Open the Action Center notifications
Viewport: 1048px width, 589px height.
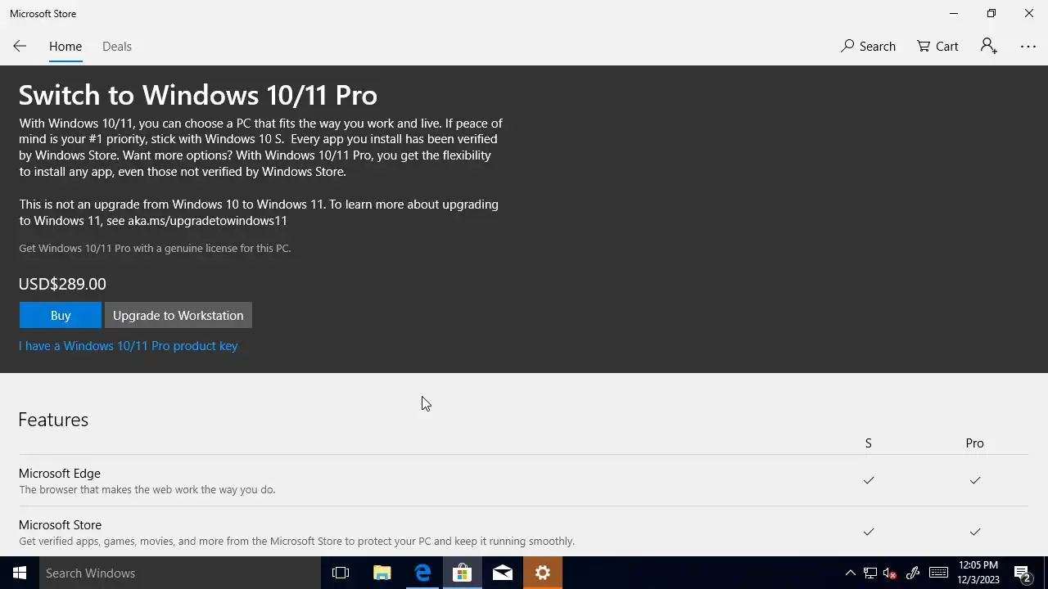coord(1022,573)
